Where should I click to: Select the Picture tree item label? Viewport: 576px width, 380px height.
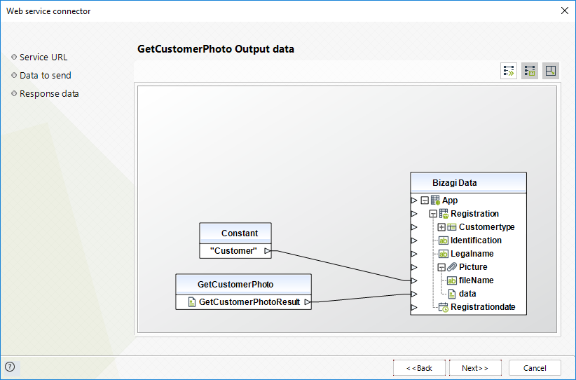[x=473, y=267]
